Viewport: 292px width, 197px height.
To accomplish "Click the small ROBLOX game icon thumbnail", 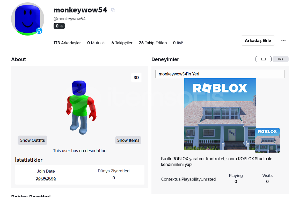I will (267, 140).
